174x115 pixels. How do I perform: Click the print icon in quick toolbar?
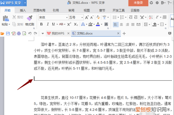[x=19, y=33]
